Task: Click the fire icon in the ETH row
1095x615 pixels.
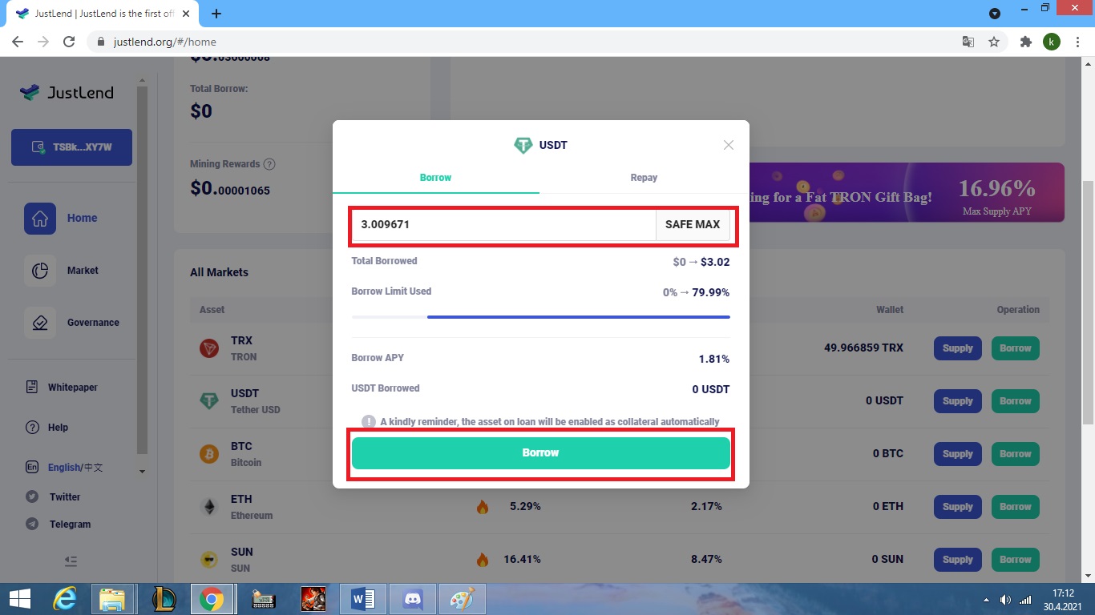Action: (483, 507)
